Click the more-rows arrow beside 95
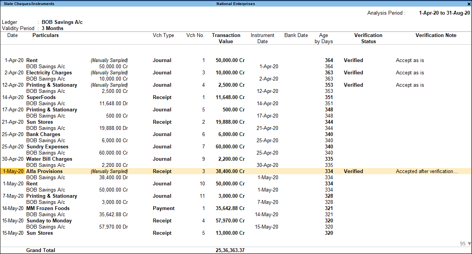This screenshot has height=254, width=472. pyautogui.click(x=469, y=244)
